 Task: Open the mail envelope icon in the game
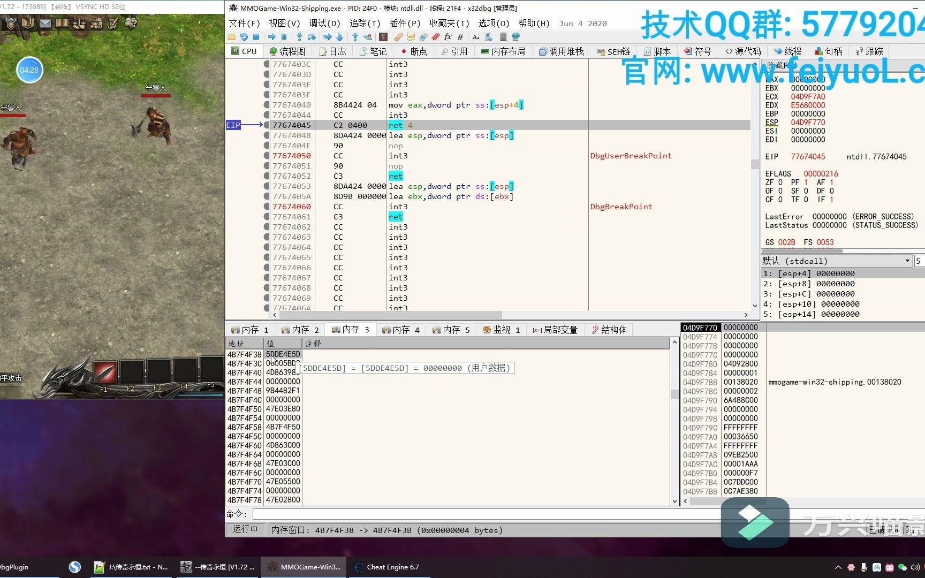point(46,23)
